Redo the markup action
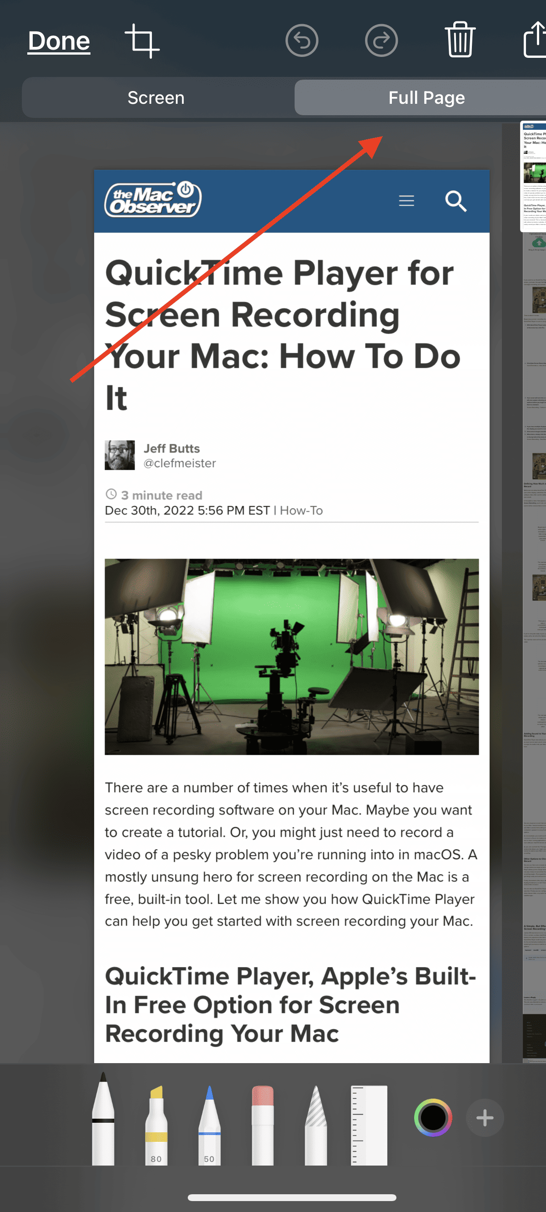Screen dimensions: 546x1212 [x=381, y=41]
